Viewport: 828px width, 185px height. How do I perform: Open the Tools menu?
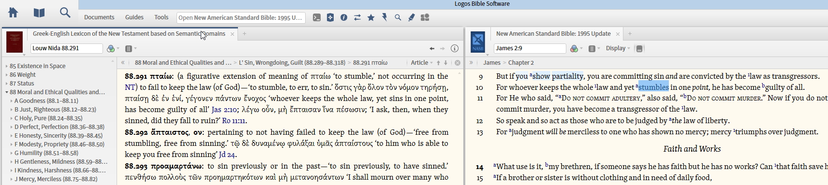click(162, 17)
